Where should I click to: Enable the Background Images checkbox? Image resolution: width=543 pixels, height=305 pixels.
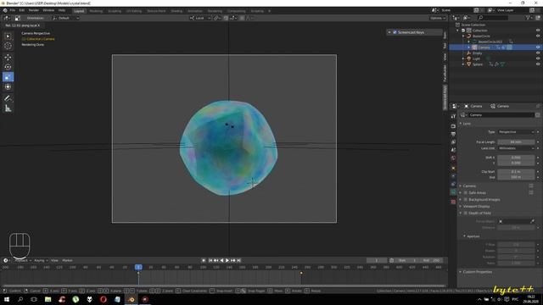466,200
